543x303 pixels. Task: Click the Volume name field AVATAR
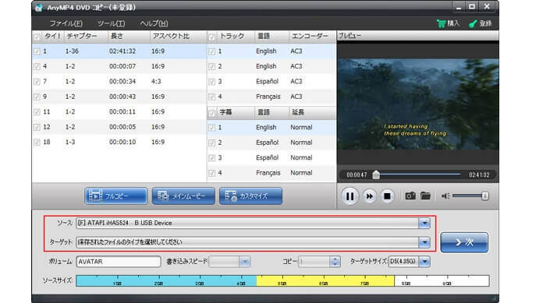pyautogui.click(x=119, y=262)
